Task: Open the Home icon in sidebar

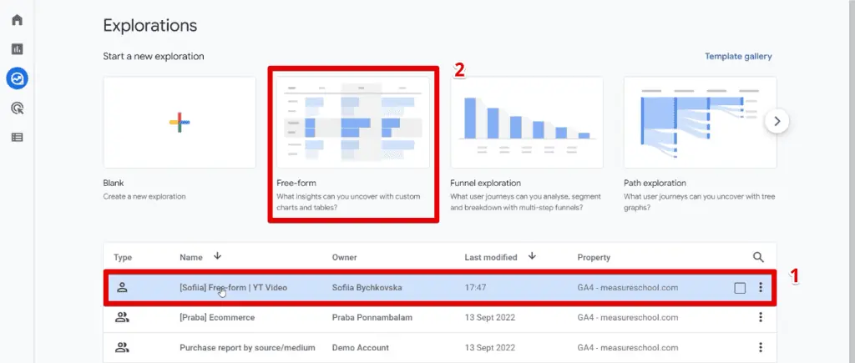Action: [17, 20]
